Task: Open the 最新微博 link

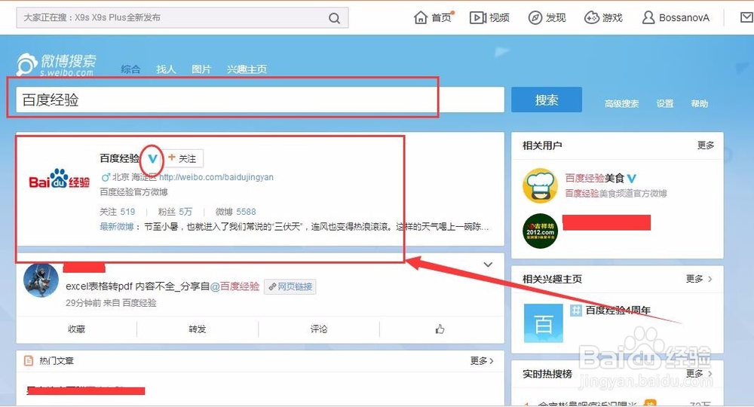Action: [x=116, y=227]
